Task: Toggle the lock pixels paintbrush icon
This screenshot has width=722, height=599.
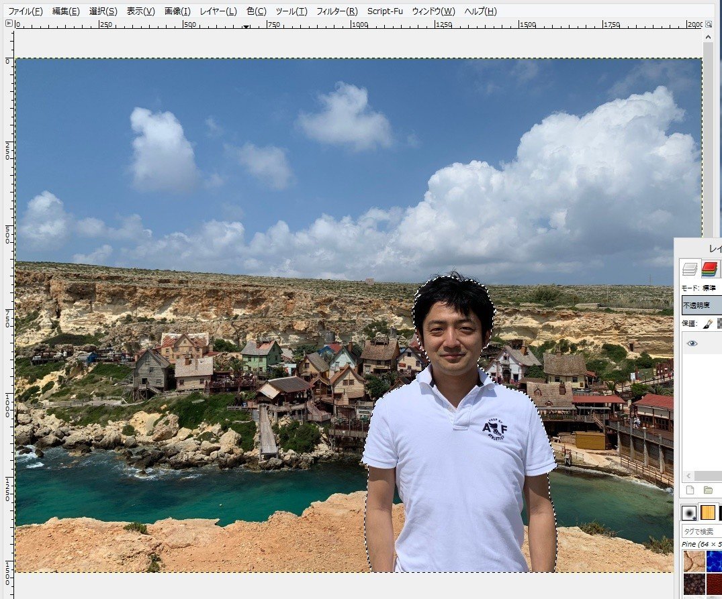Action: 708,323
